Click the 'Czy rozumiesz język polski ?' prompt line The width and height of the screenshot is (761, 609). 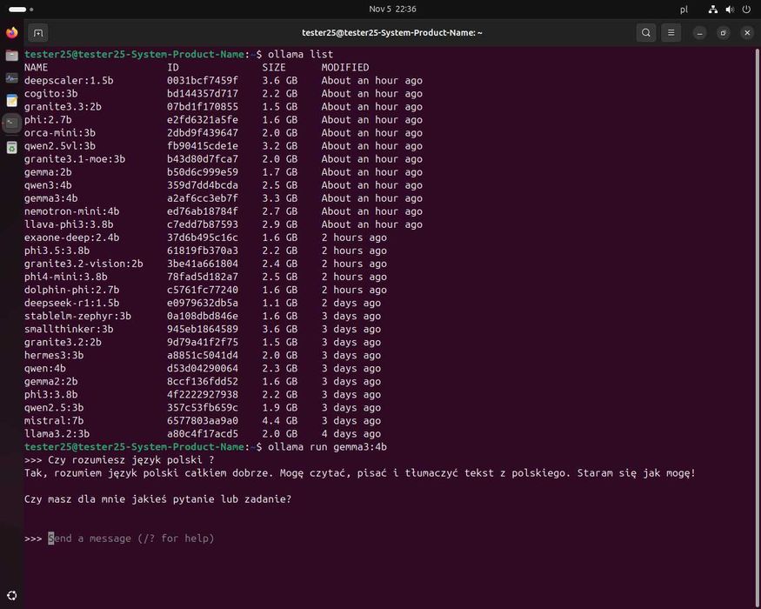click(131, 460)
